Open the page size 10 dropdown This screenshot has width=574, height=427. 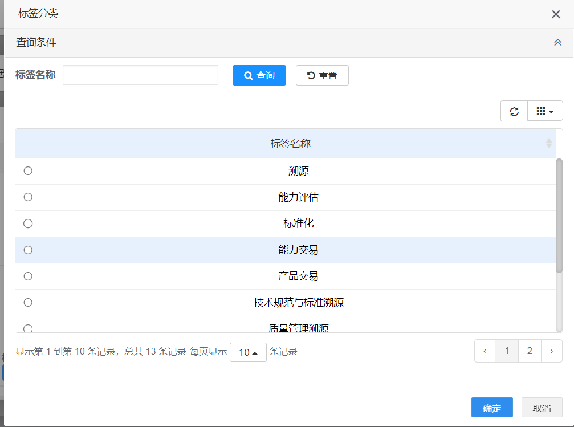[248, 352]
